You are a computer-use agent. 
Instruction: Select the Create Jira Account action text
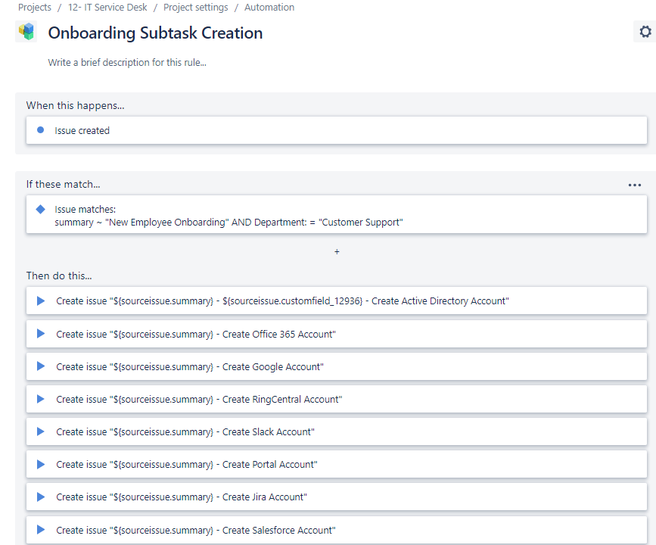(182, 497)
